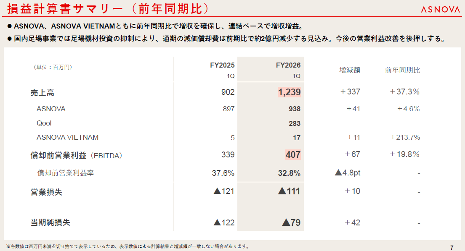This screenshot has width=465, height=251.
Task: Click the operating loss value ▲121
Action: (224, 191)
